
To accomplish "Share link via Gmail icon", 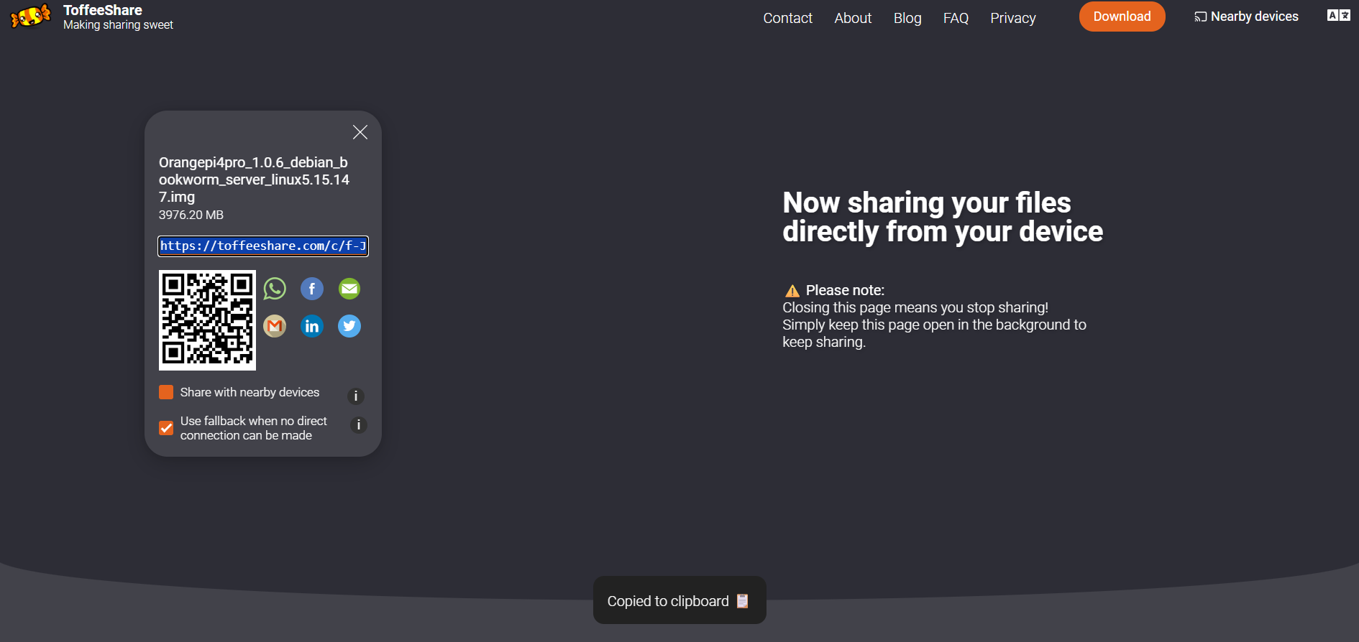I will click(x=275, y=326).
